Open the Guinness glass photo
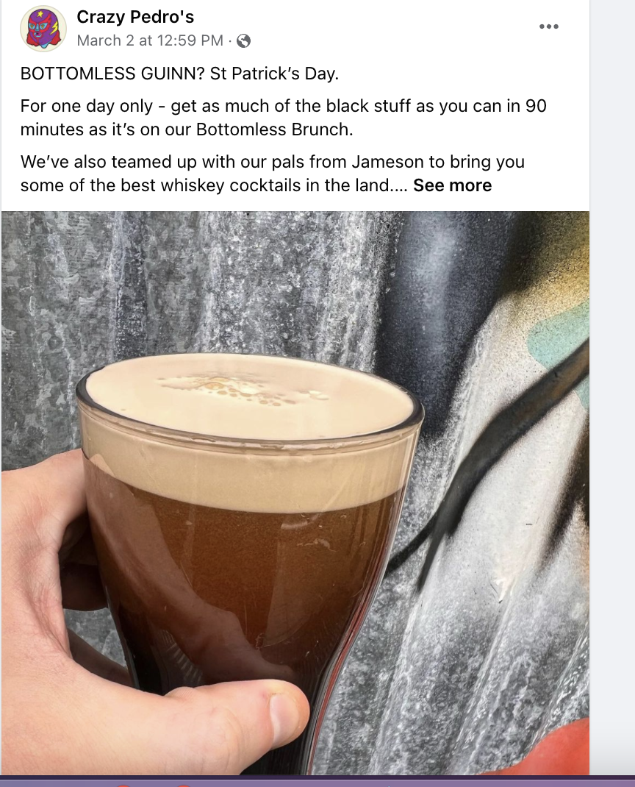635x787 pixels. [x=295, y=493]
